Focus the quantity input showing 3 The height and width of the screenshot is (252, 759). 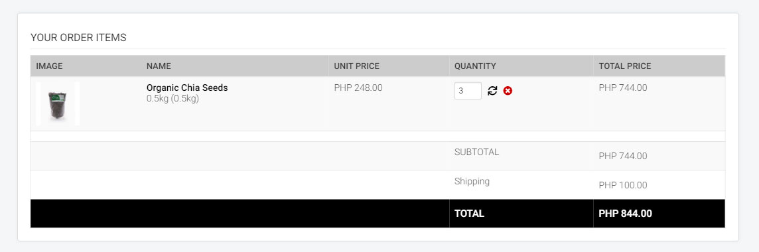pos(468,91)
